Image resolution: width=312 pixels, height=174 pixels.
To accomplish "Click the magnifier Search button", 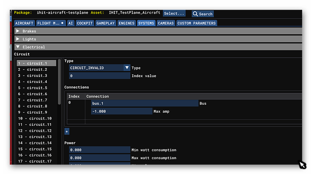I will pyautogui.click(x=203, y=14).
